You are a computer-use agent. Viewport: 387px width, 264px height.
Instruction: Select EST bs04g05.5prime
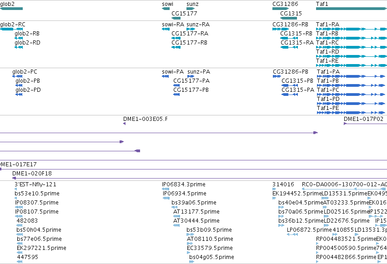coord(191,262)
